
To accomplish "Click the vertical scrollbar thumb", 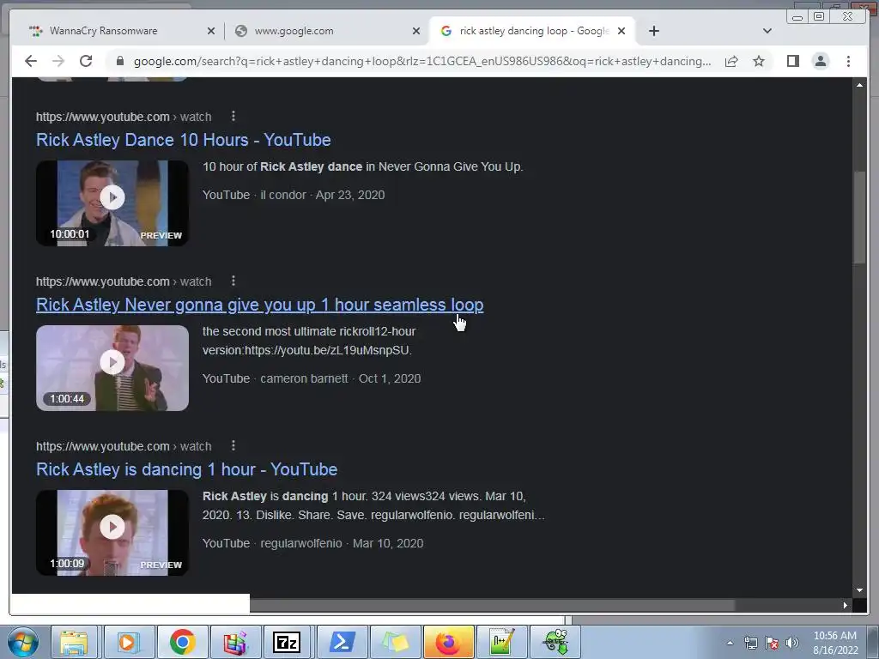I will pos(859,217).
